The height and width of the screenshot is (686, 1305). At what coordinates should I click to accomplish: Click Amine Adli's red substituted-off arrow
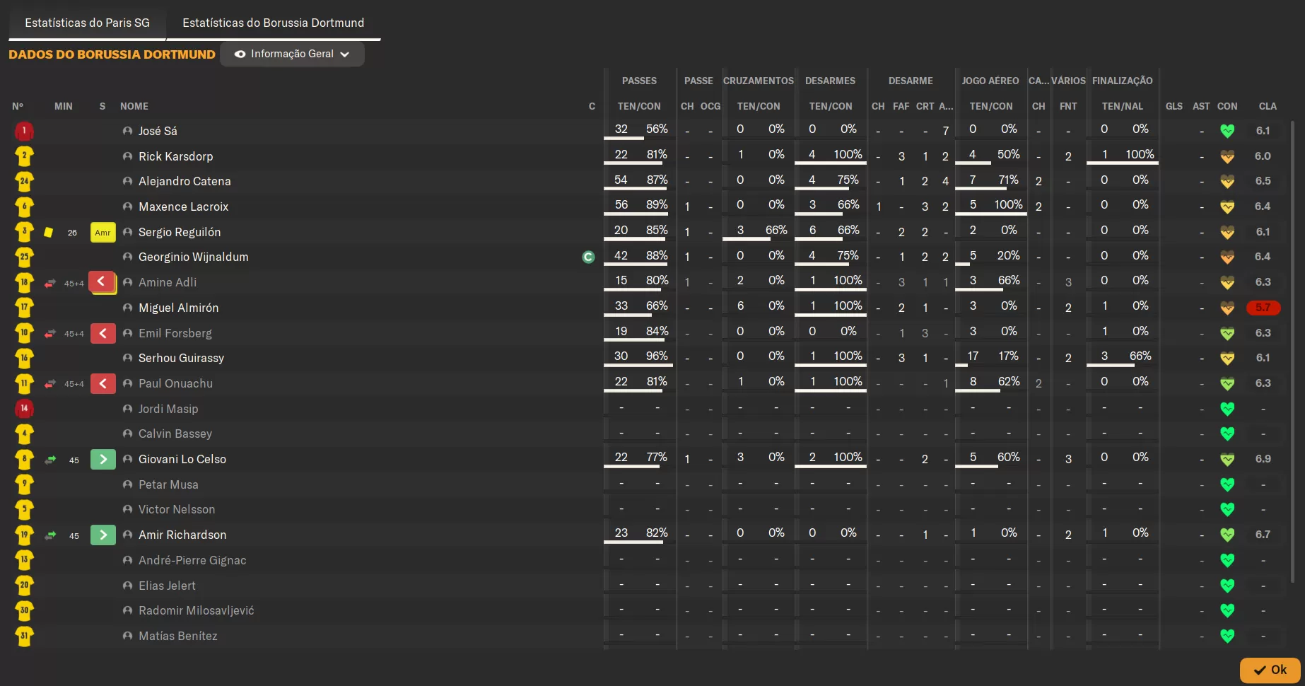pyautogui.click(x=103, y=281)
